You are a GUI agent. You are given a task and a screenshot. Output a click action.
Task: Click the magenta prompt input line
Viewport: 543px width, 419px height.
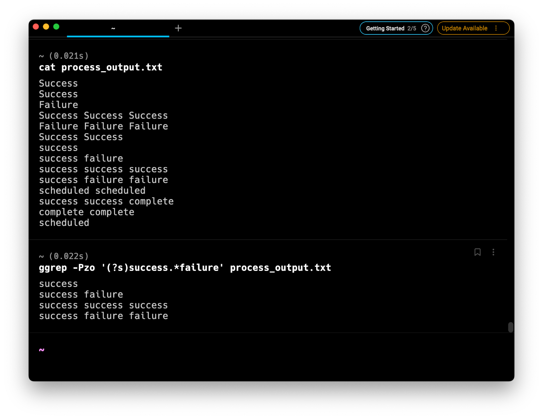41,350
